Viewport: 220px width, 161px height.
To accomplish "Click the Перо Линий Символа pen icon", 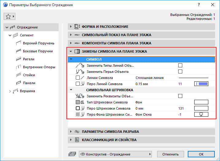I will (80, 84).
